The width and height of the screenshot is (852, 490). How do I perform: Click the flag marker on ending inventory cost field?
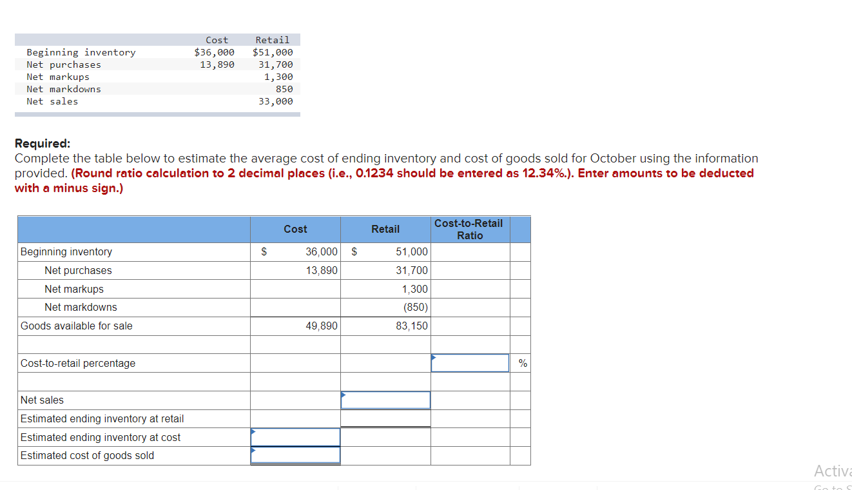click(x=253, y=431)
